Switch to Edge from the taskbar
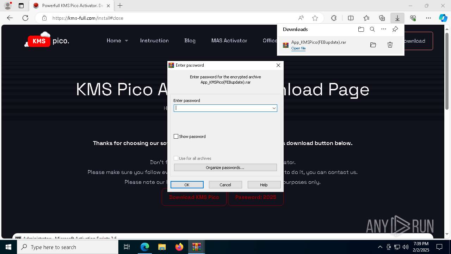 click(x=145, y=247)
